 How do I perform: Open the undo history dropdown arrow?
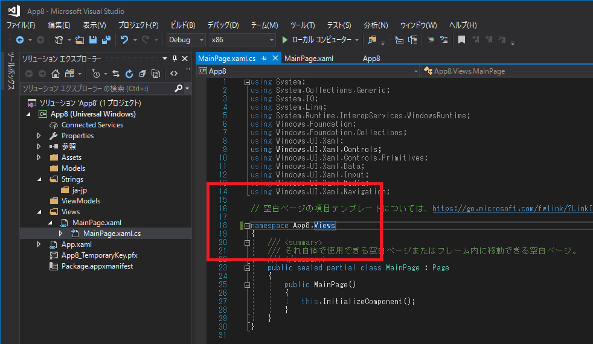point(135,40)
